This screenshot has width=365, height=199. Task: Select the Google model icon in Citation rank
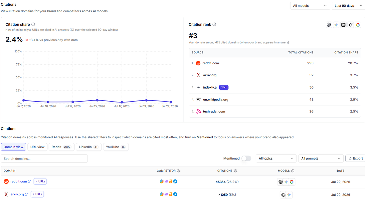[x=358, y=25]
